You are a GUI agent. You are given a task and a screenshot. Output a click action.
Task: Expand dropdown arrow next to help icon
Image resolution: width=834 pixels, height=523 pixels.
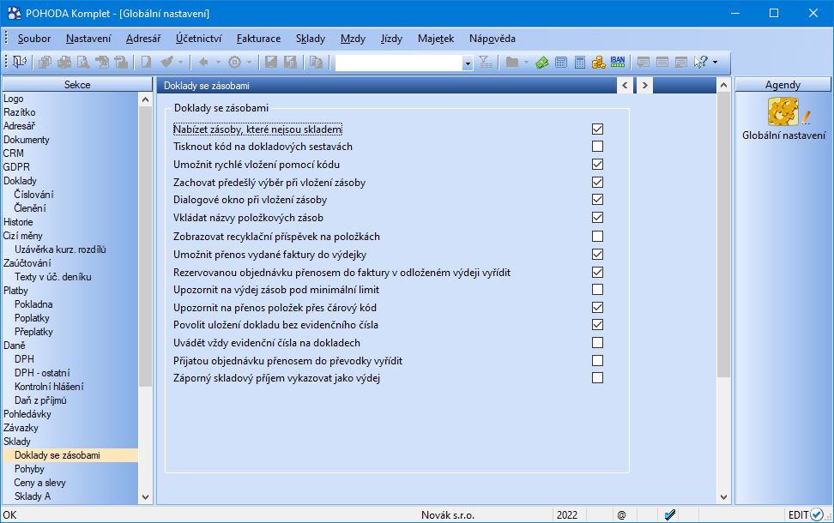(715, 63)
